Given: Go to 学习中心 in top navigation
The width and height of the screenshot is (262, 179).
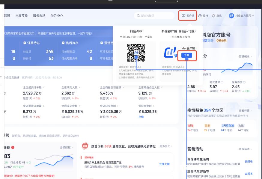Looking at the screenshot, I should [x=57, y=16].
